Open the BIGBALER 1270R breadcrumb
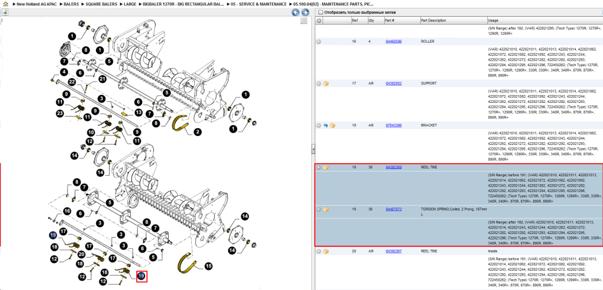This screenshot has height=290, width=603. click(184, 4)
